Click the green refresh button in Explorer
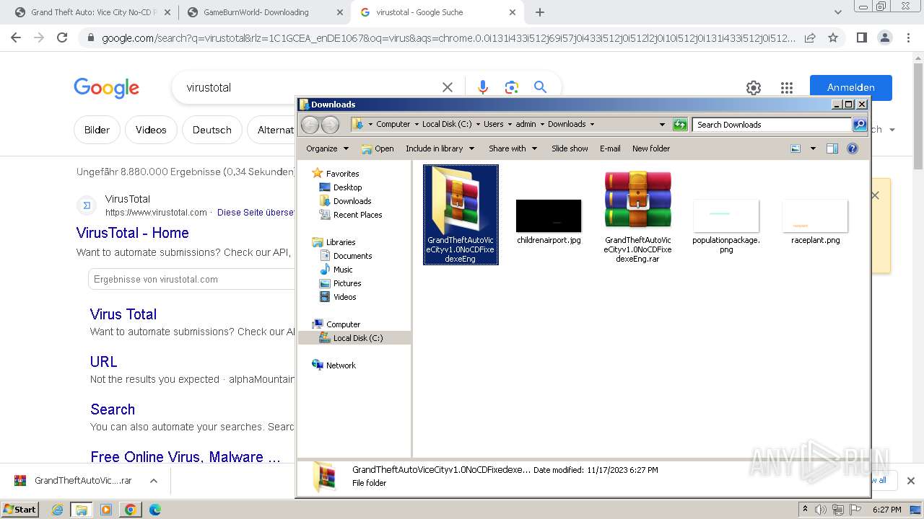 (680, 125)
